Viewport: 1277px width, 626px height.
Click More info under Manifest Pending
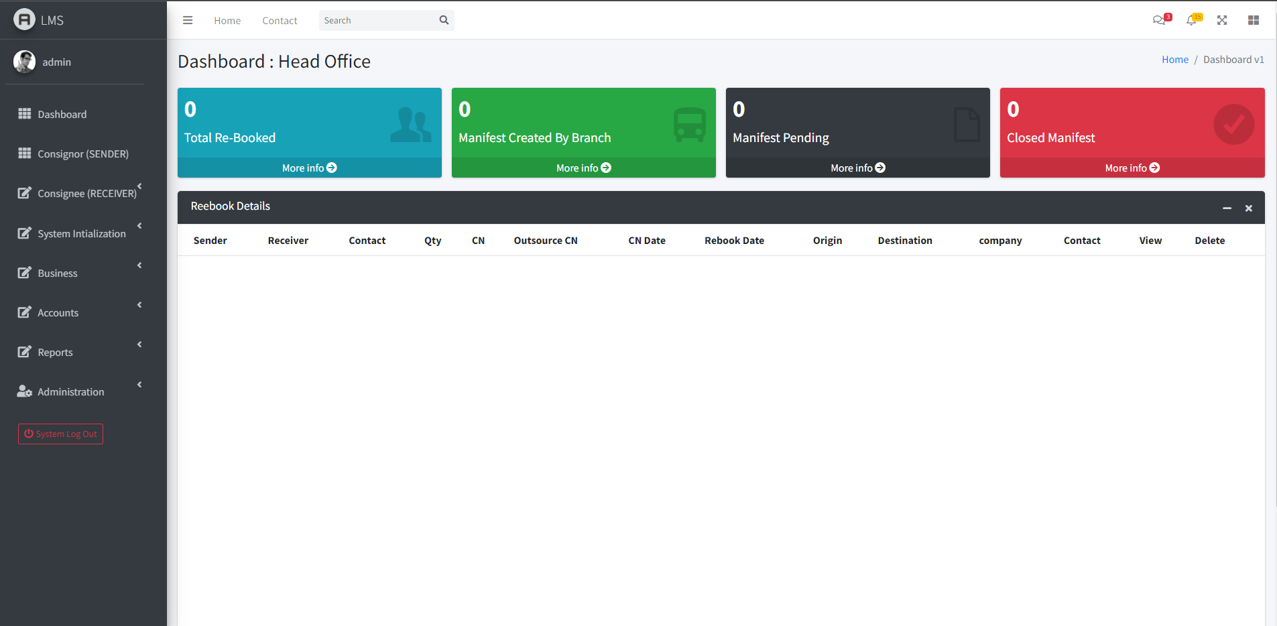click(x=857, y=168)
